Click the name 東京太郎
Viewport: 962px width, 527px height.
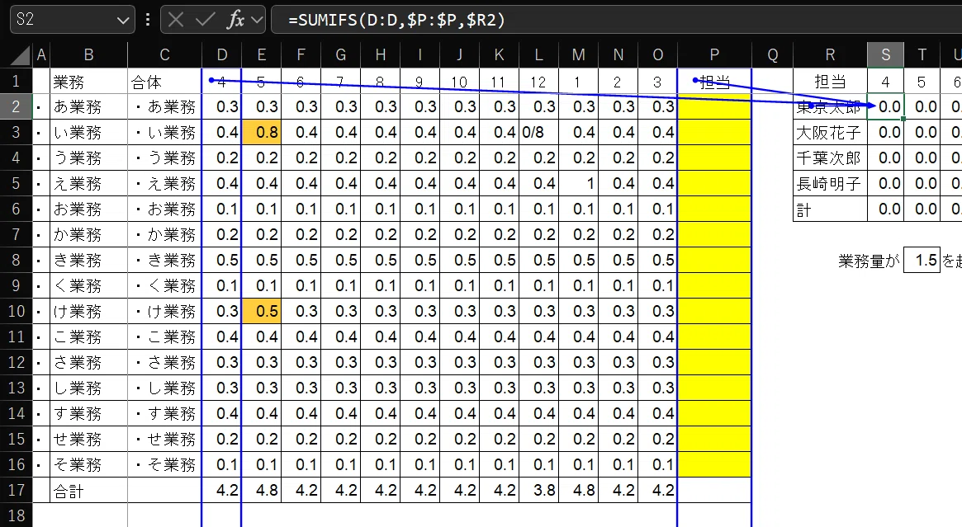[x=828, y=107]
